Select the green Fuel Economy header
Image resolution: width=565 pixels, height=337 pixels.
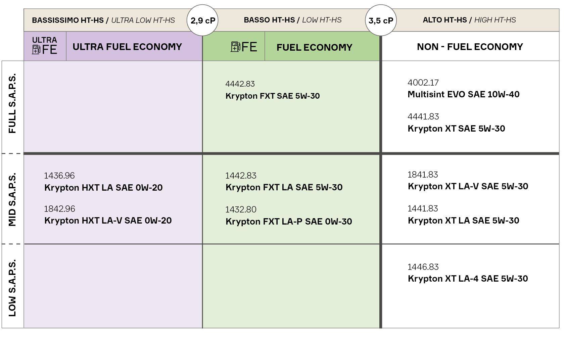tap(314, 47)
